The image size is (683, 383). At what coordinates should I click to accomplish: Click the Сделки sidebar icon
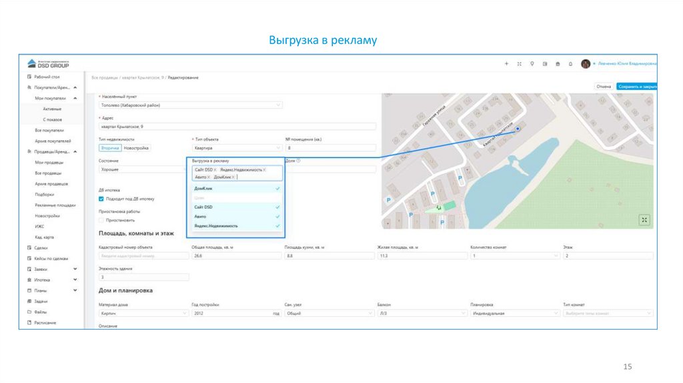click(29, 248)
